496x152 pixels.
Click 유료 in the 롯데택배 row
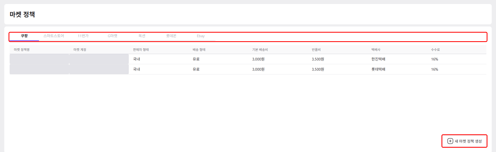(196, 69)
